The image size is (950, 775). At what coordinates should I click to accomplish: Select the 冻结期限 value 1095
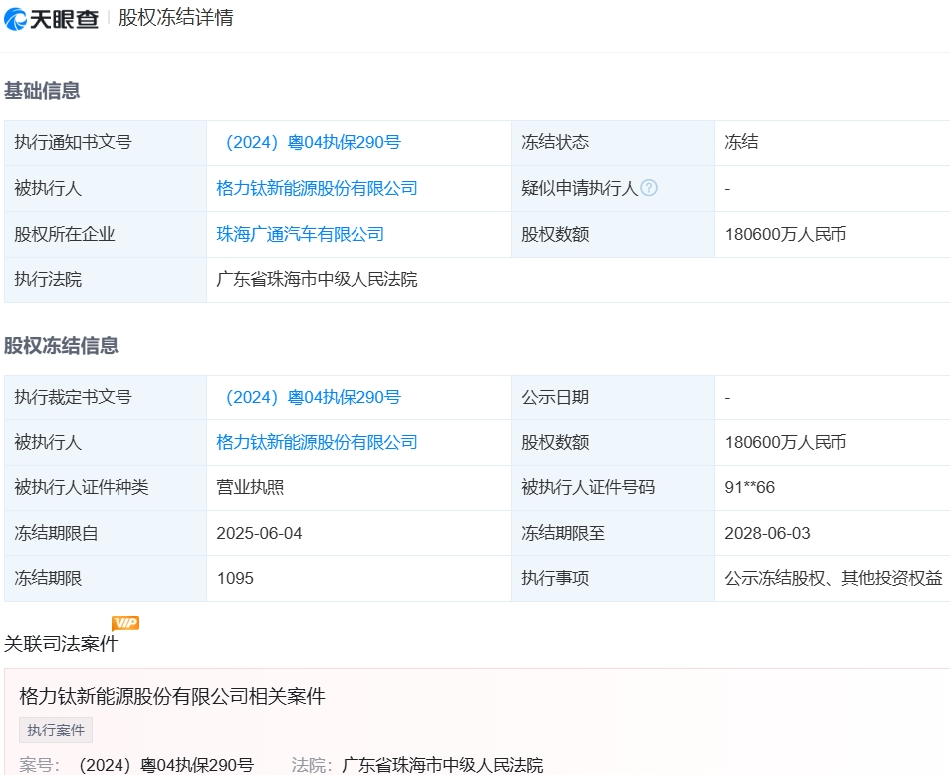(x=235, y=578)
